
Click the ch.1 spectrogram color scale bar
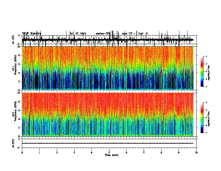pyautogui.click(x=202, y=72)
